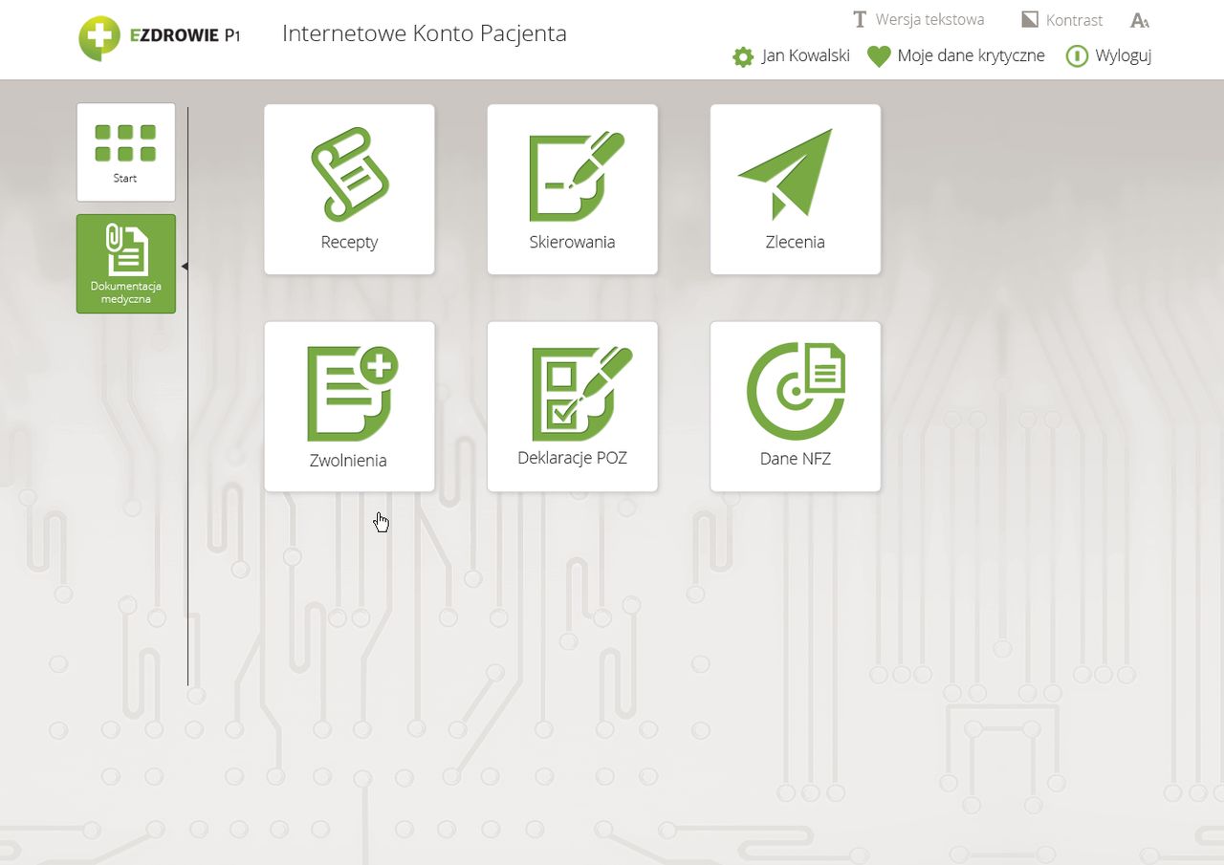This screenshot has width=1224, height=865.
Task: Toggle the Kontrast icon
Action: (1030, 20)
